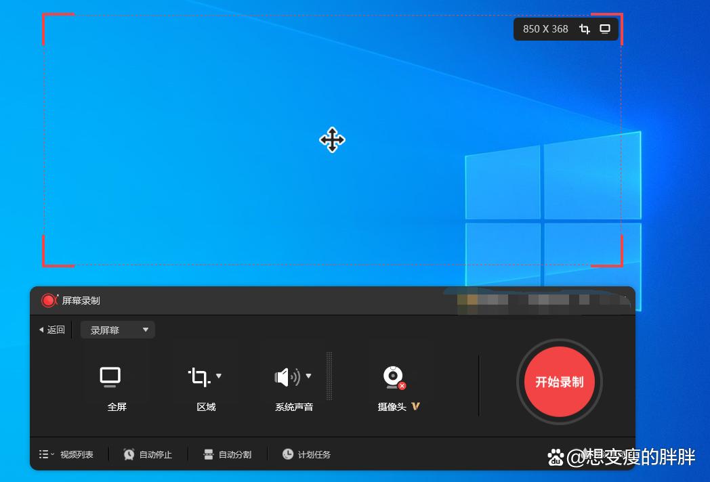Image resolution: width=710 pixels, height=482 pixels.
Task: Click the crop icon in size overlay
Action: click(x=584, y=29)
